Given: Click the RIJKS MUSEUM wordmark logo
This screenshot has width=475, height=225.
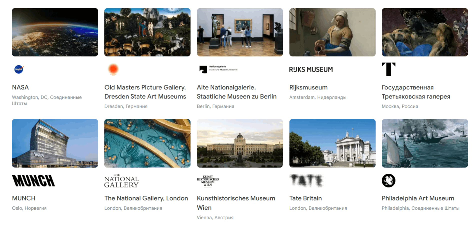Looking at the screenshot, I should tap(311, 69).
